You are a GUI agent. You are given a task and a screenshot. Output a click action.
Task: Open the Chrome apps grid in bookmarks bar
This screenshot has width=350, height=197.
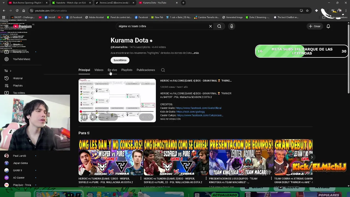[x=4, y=17]
